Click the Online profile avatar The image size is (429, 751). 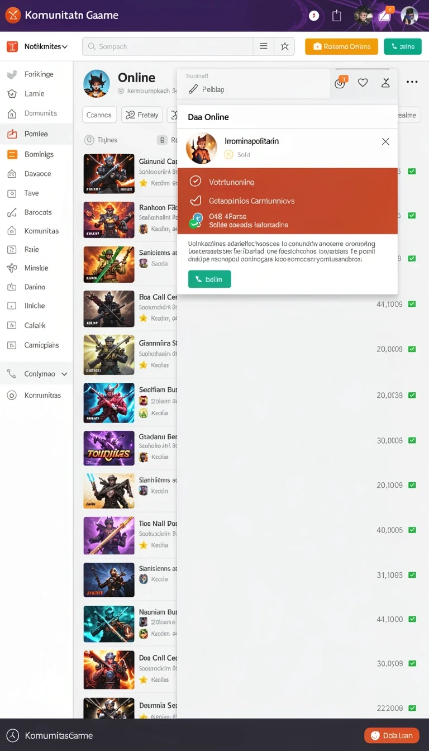pyautogui.click(x=97, y=84)
